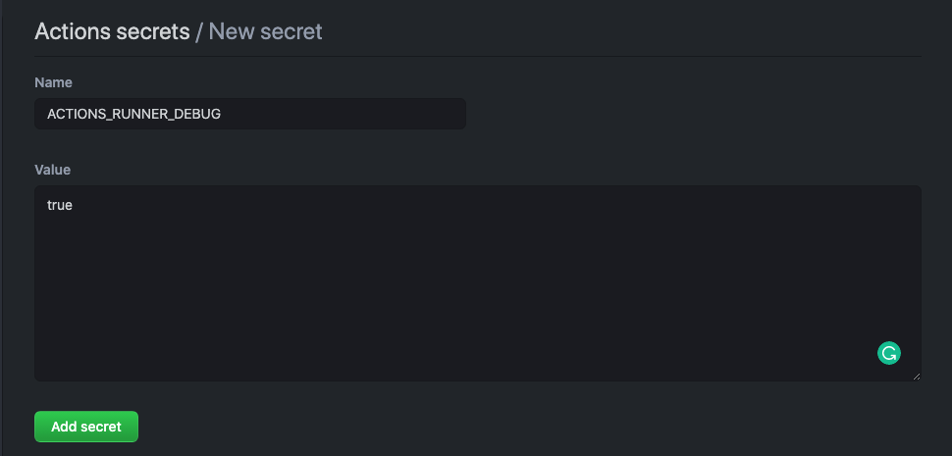Click ACTIONS_RUNNER_DEBUG text in Name field
Viewport: 952px width, 456px height.
pos(133,114)
